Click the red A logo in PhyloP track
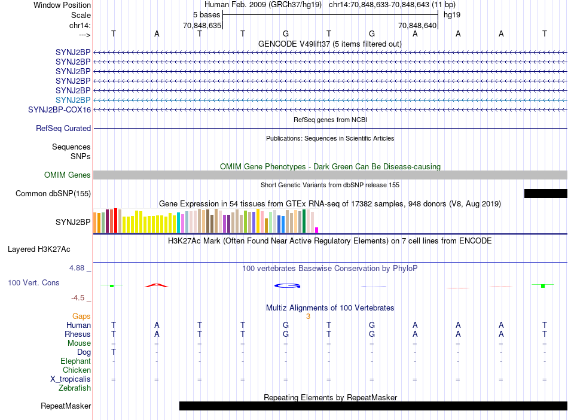This screenshot has height=420, width=568. coord(157,285)
